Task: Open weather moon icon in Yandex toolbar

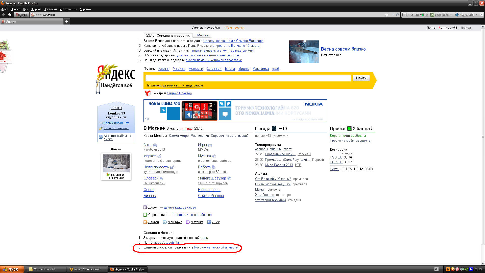Action: tap(411, 15)
